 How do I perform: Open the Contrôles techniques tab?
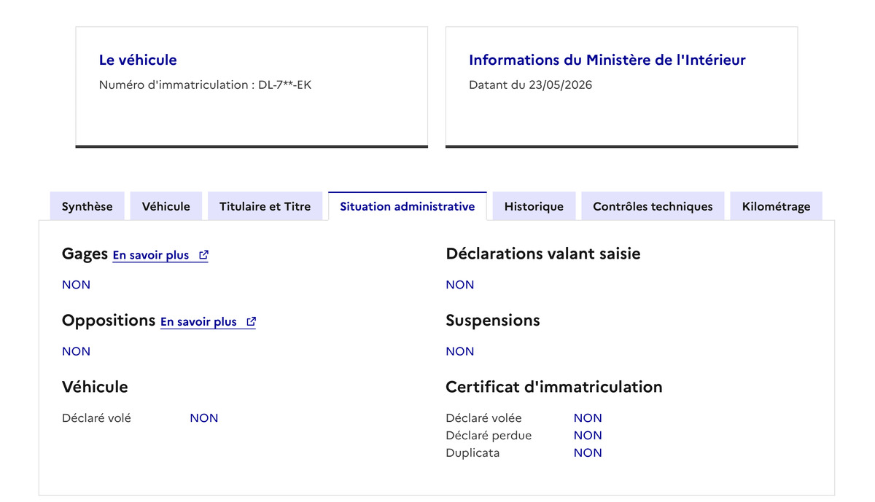click(x=653, y=206)
